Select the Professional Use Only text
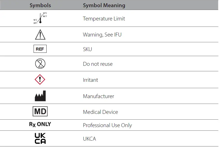This screenshot has height=147, width=220. 107,125
